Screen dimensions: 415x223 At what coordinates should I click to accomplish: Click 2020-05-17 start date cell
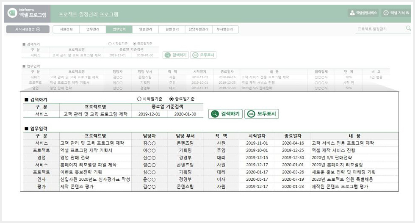[x=257, y=179]
